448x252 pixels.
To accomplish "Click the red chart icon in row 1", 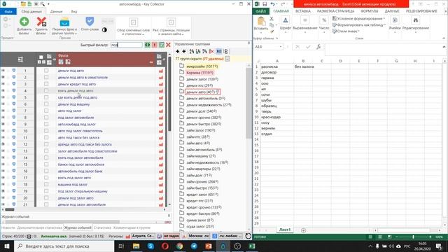I will (161, 71).
